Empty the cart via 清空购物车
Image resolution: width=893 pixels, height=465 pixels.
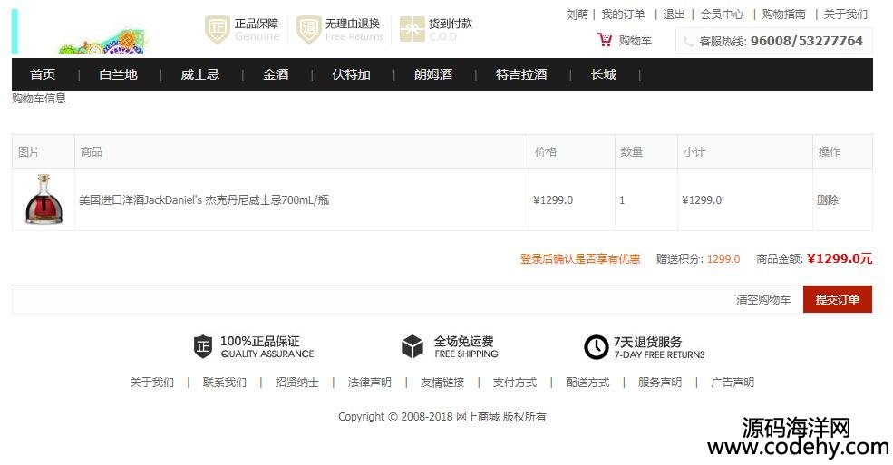pos(763,300)
